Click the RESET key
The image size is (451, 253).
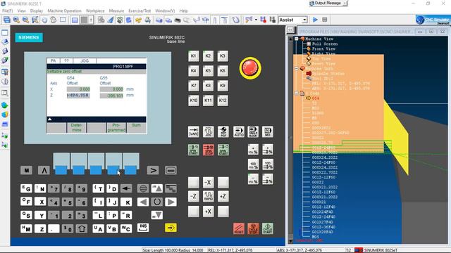pyautogui.click(x=239, y=228)
